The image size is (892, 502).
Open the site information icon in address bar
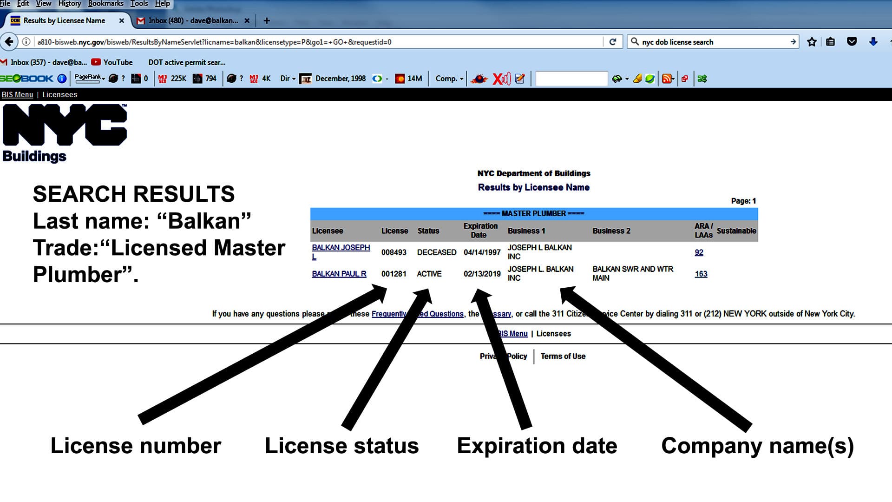(26, 42)
